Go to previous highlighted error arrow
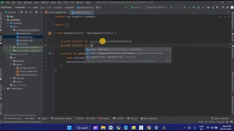This screenshot has height=131, width=234. tap(225, 17)
